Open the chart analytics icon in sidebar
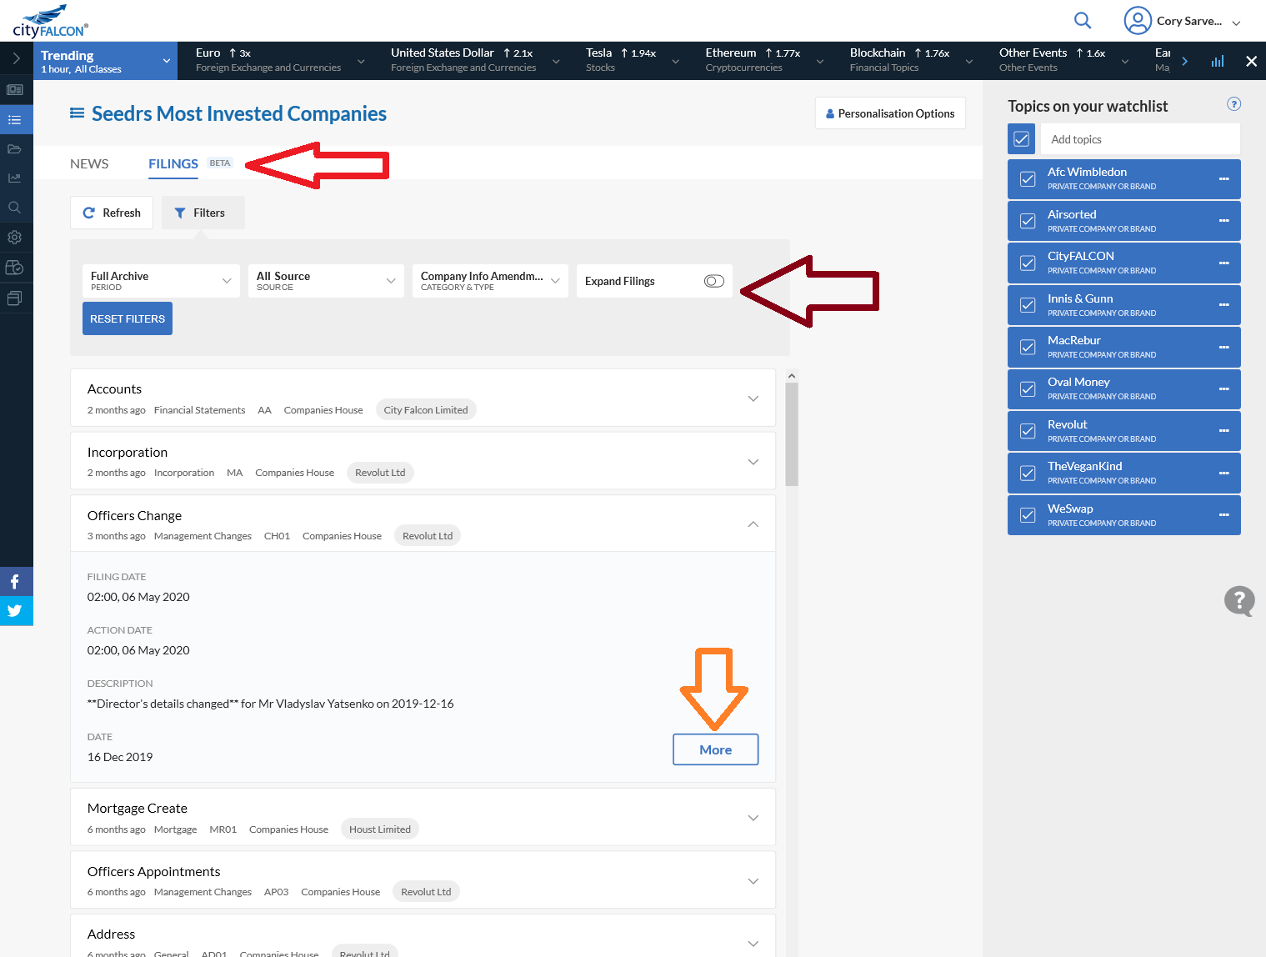 coord(15,178)
